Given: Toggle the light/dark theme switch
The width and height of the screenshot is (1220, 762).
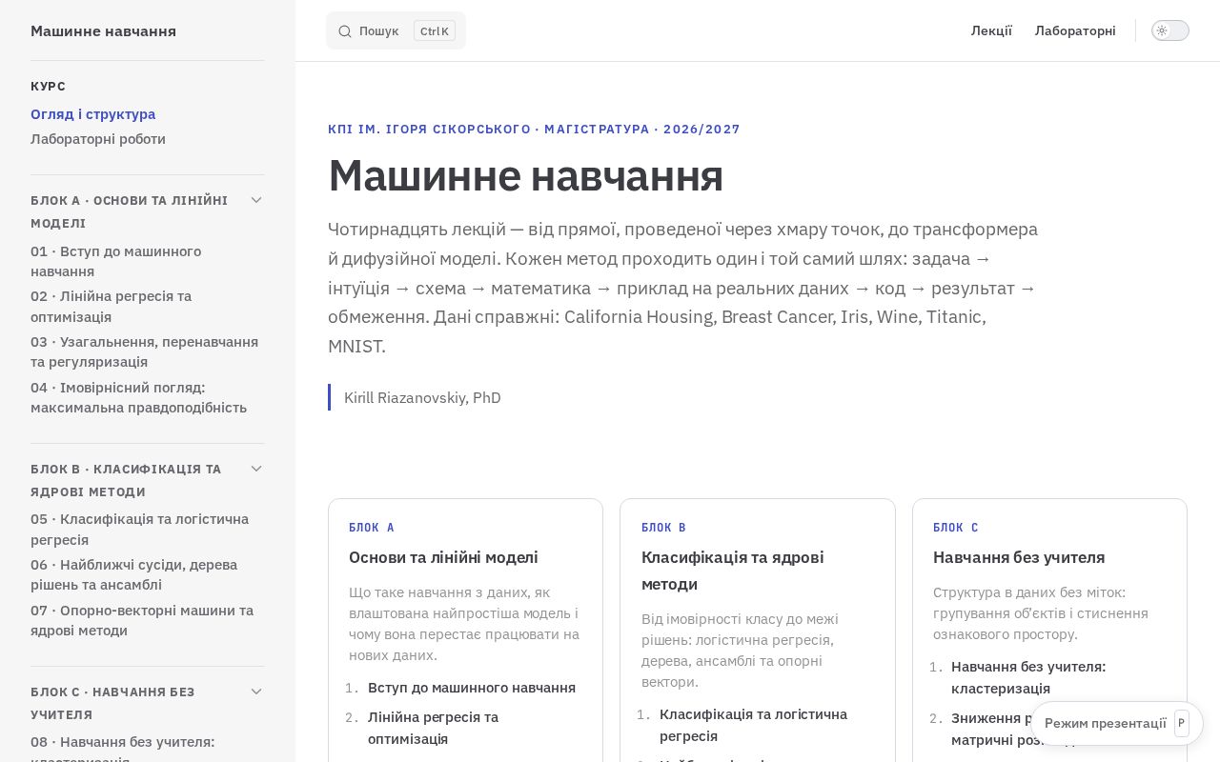Looking at the screenshot, I should [x=1170, y=30].
